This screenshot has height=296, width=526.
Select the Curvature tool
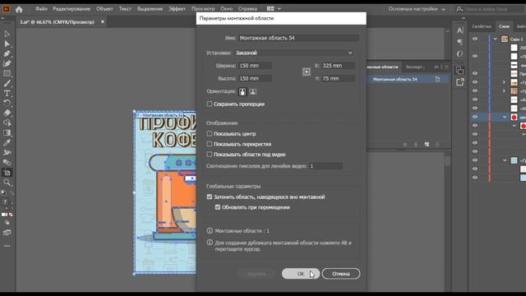(7, 63)
